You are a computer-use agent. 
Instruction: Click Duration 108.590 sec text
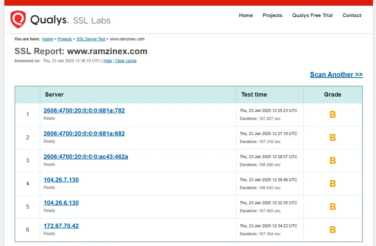[260, 165]
